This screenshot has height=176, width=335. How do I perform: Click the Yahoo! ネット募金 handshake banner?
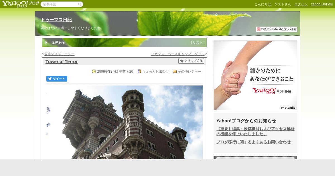(255, 75)
